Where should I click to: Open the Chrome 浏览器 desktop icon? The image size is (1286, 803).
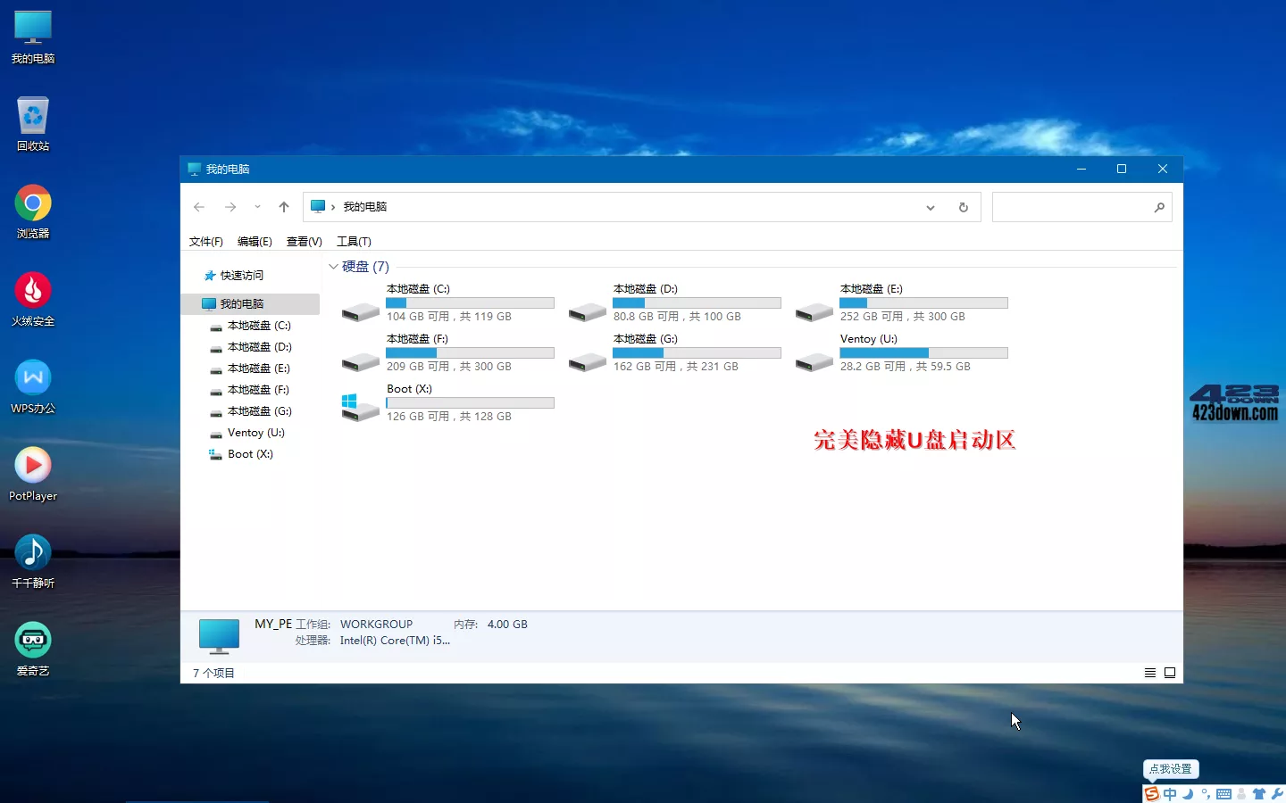point(33,204)
